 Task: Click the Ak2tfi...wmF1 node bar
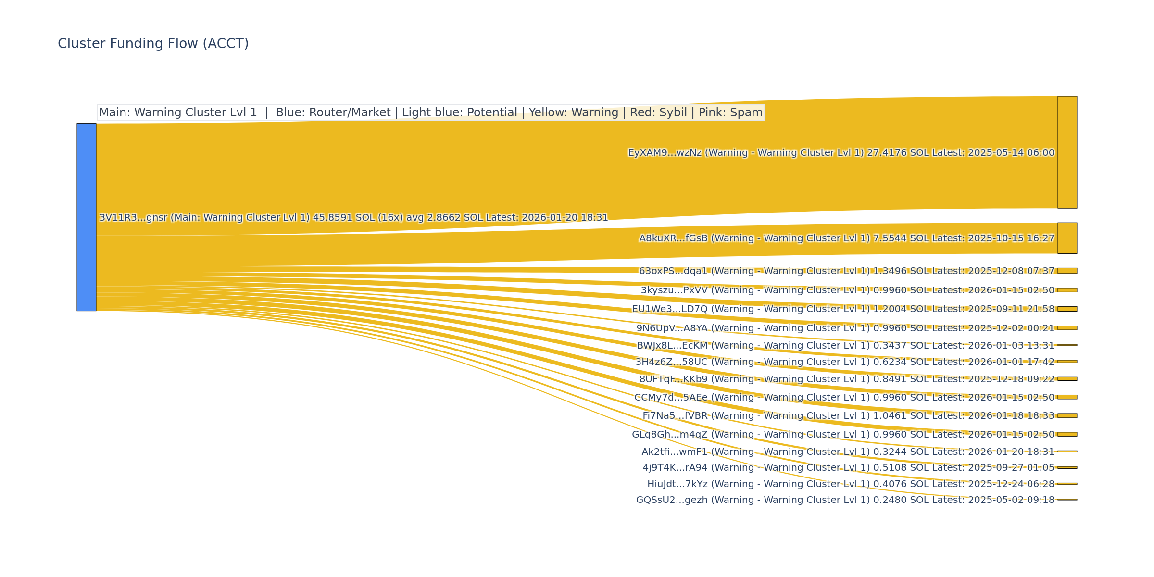coord(1067,451)
